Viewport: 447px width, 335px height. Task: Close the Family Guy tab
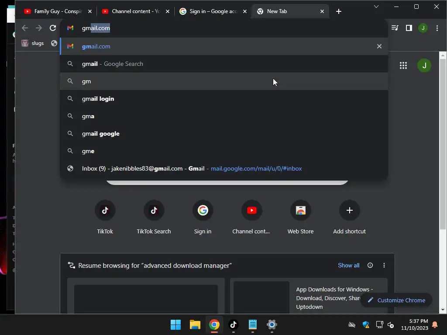tap(90, 11)
